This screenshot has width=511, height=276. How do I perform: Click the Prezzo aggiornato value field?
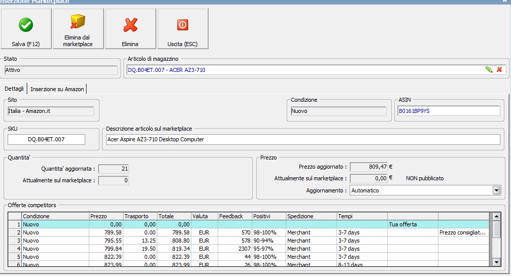pos(369,166)
